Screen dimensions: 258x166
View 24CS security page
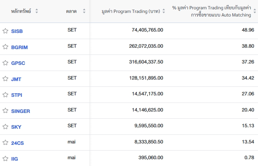[17, 143]
